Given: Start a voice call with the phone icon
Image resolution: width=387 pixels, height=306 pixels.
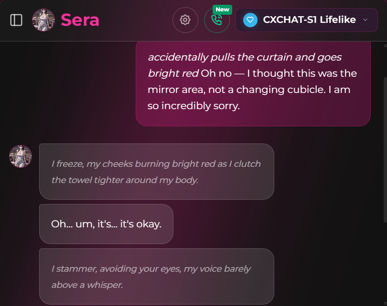Looking at the screenshot, I should click(x=217, y=21).
